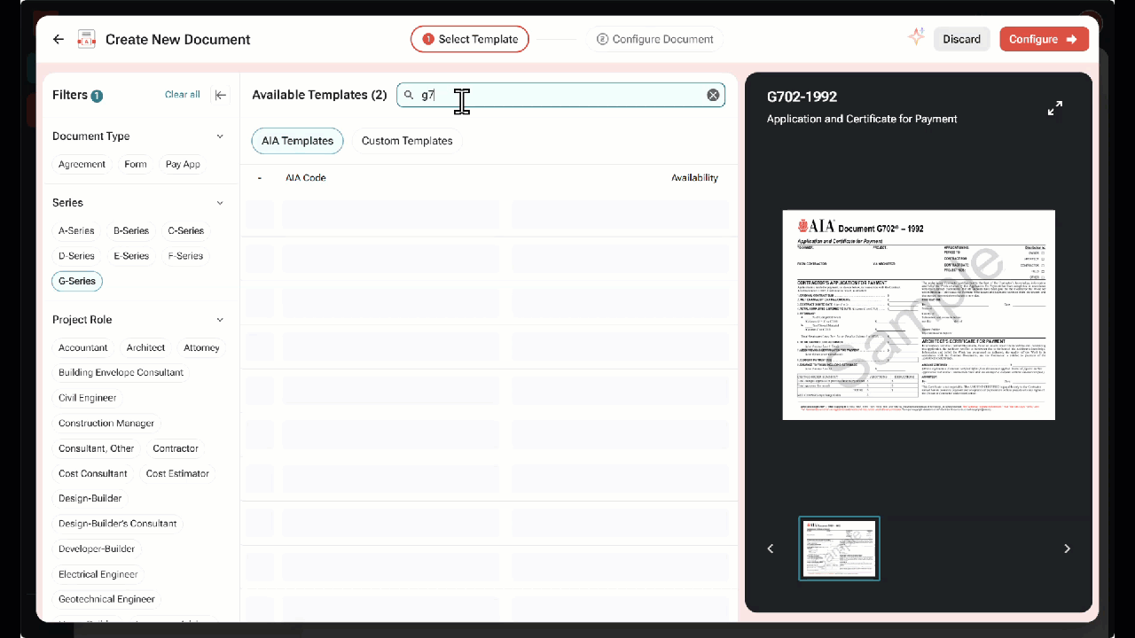This screenshot has width=1135, height=638.
Task: Click the back arrow next to Create New Document
Action: click(59, 39)
